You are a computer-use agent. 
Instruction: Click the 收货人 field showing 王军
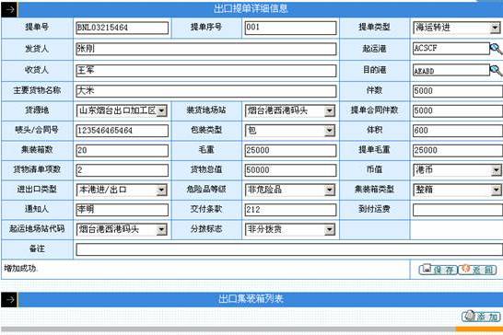pos(206,70)
